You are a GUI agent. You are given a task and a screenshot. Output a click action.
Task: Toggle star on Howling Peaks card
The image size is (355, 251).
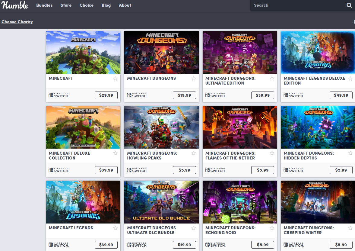tap(194, 153)
